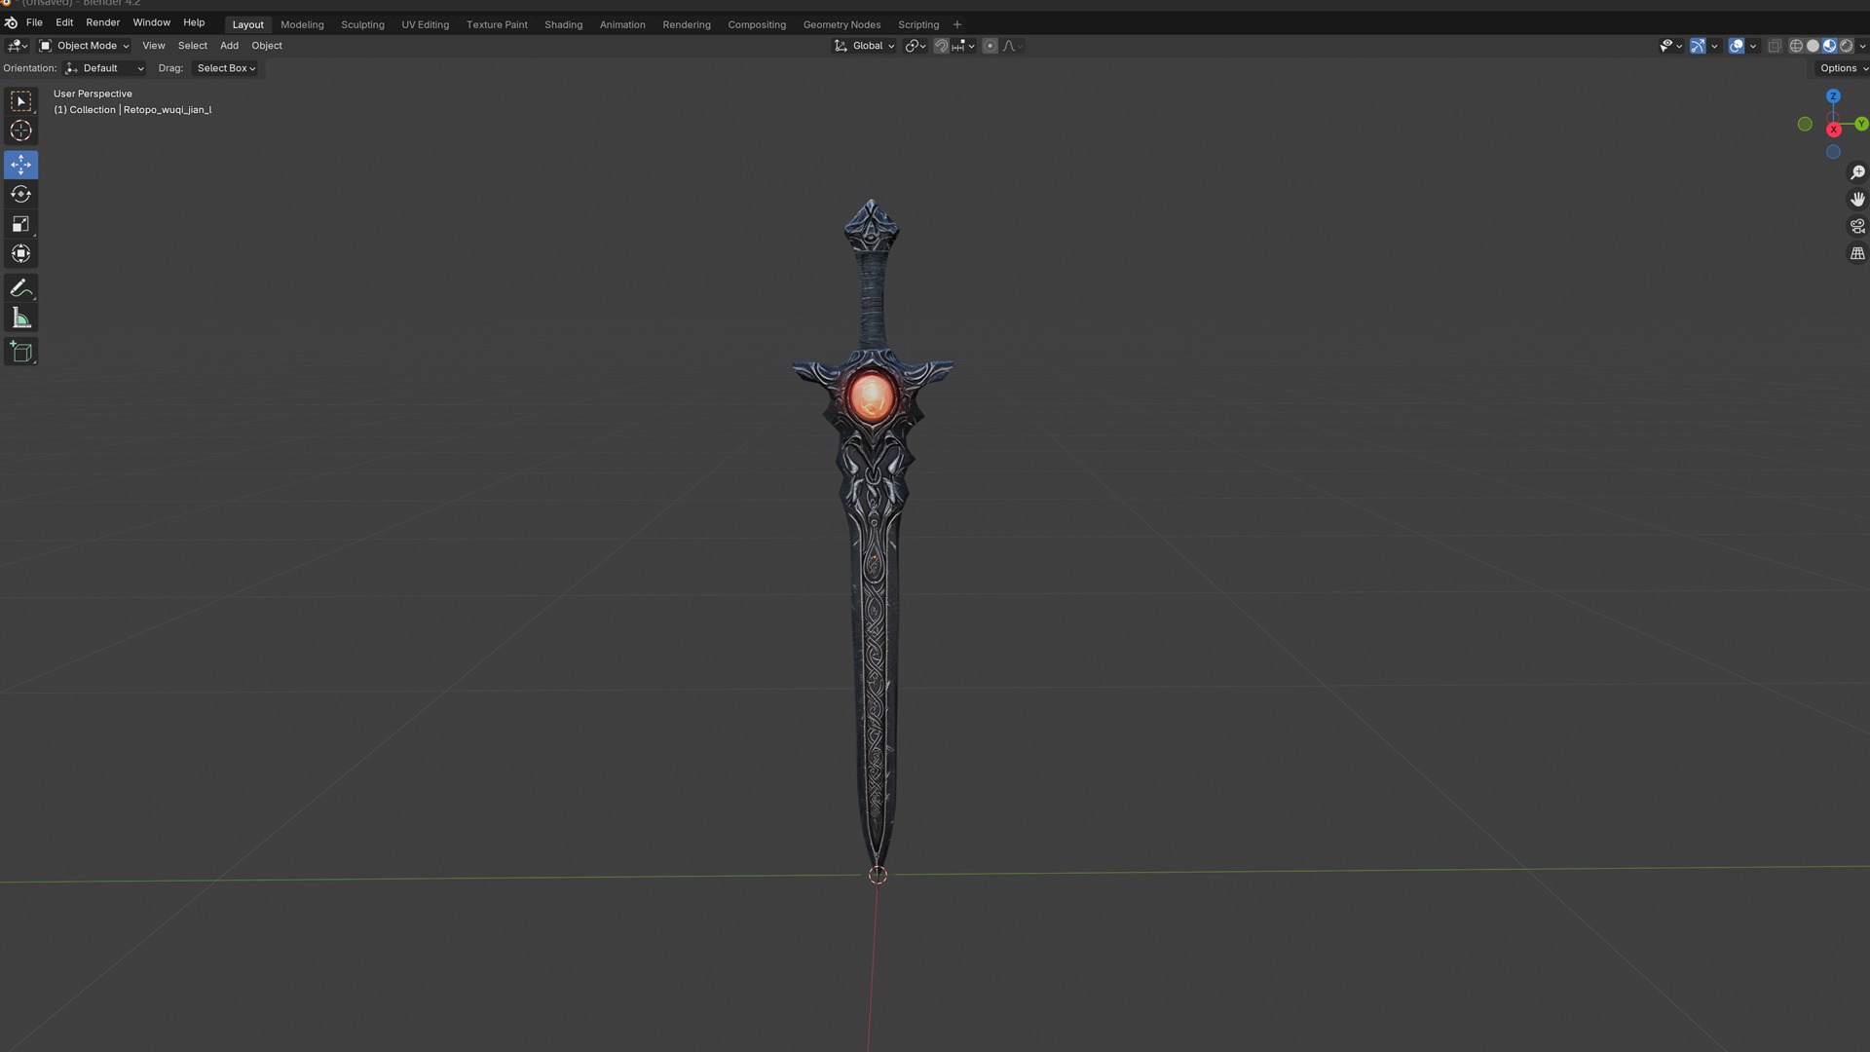The width and height of the screenshot is (1870, 1052).
Task: Toggle proportional editing
Action: pyautogui.click(x=990, y=46)
